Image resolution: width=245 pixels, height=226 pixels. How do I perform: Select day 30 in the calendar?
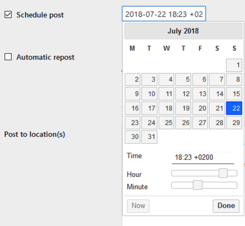tap(133, 137)
